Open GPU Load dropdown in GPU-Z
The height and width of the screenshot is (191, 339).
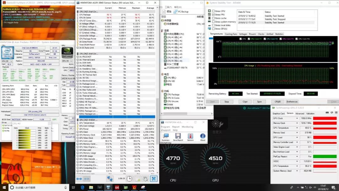click(297, 137)
